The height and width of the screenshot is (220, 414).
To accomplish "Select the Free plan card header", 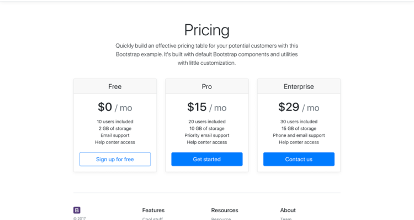I will coord(115,86).
